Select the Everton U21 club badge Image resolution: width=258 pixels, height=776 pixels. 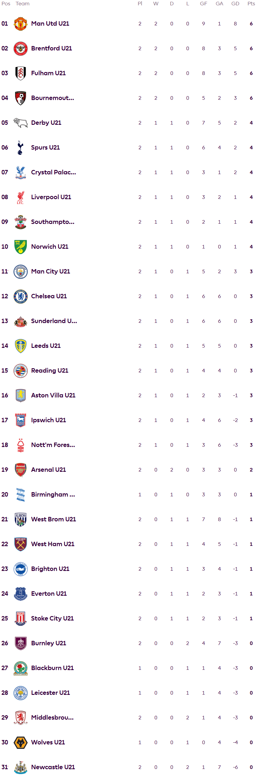[20, 594]
